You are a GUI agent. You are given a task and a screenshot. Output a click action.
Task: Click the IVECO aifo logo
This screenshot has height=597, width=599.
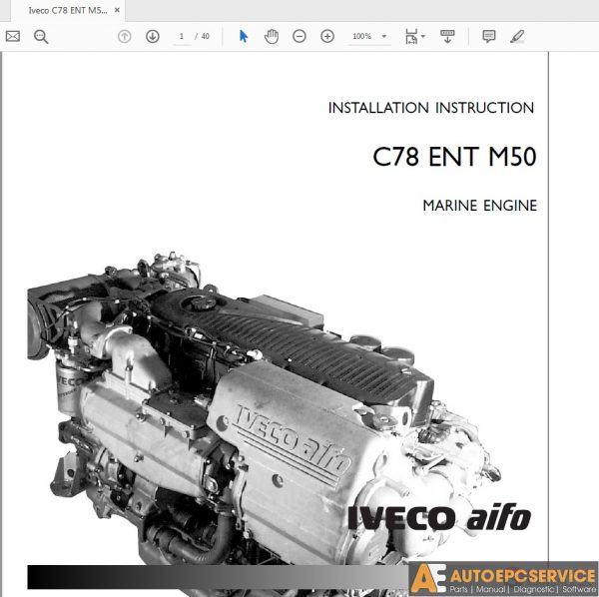[439, 517]
